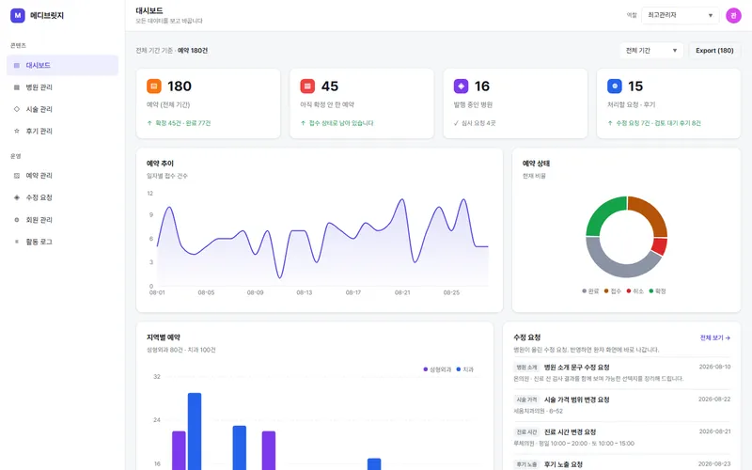
Task: Open the 전체 기간 period dropdown
Action: pyautogui.click(x=651, y=51)
